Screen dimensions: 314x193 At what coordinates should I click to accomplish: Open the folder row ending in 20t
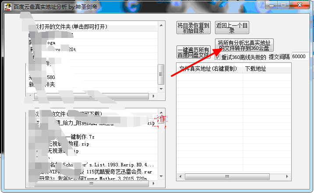coord(92,49)
